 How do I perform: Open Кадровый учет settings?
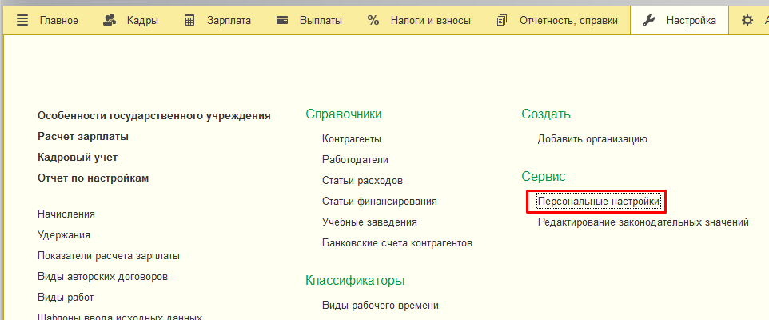coord(78,158)
